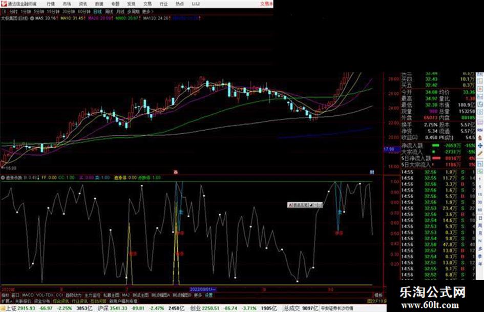
Task: Switch to 60-minute period via sidebar '60'
Action: [480, 210]
